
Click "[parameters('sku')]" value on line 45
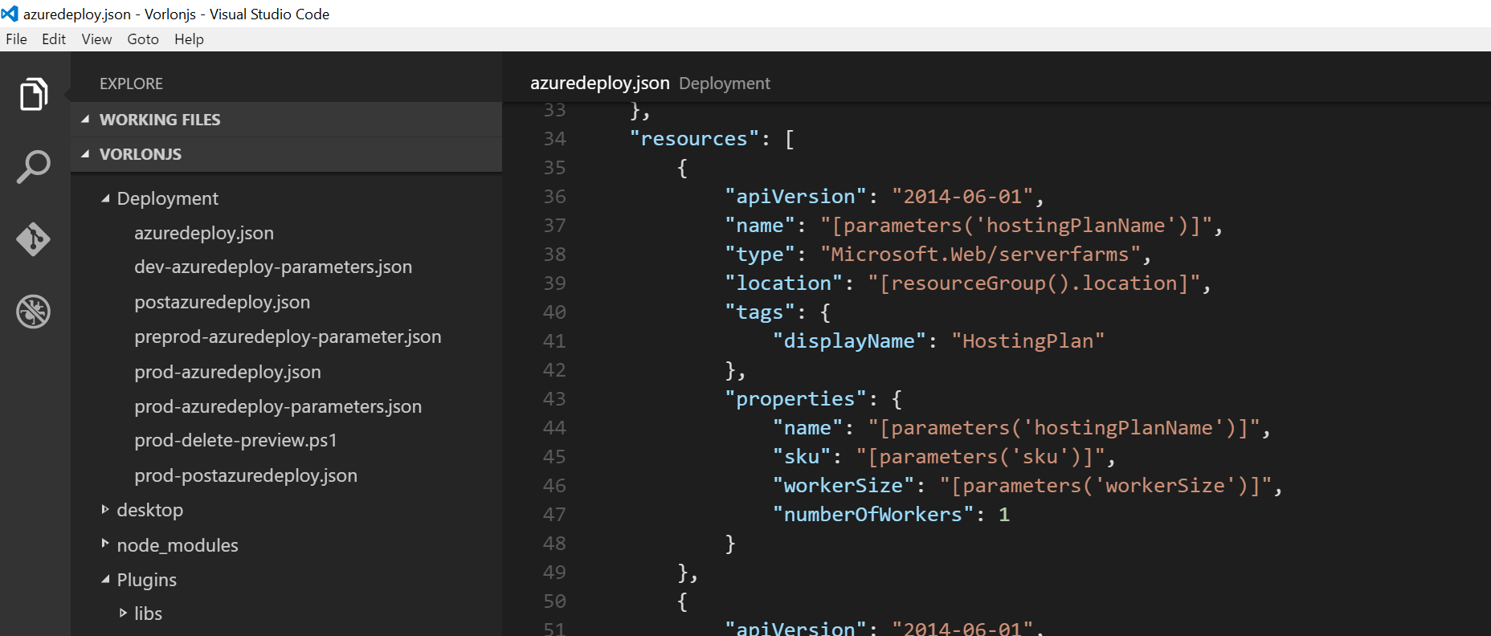pos(980,457)
